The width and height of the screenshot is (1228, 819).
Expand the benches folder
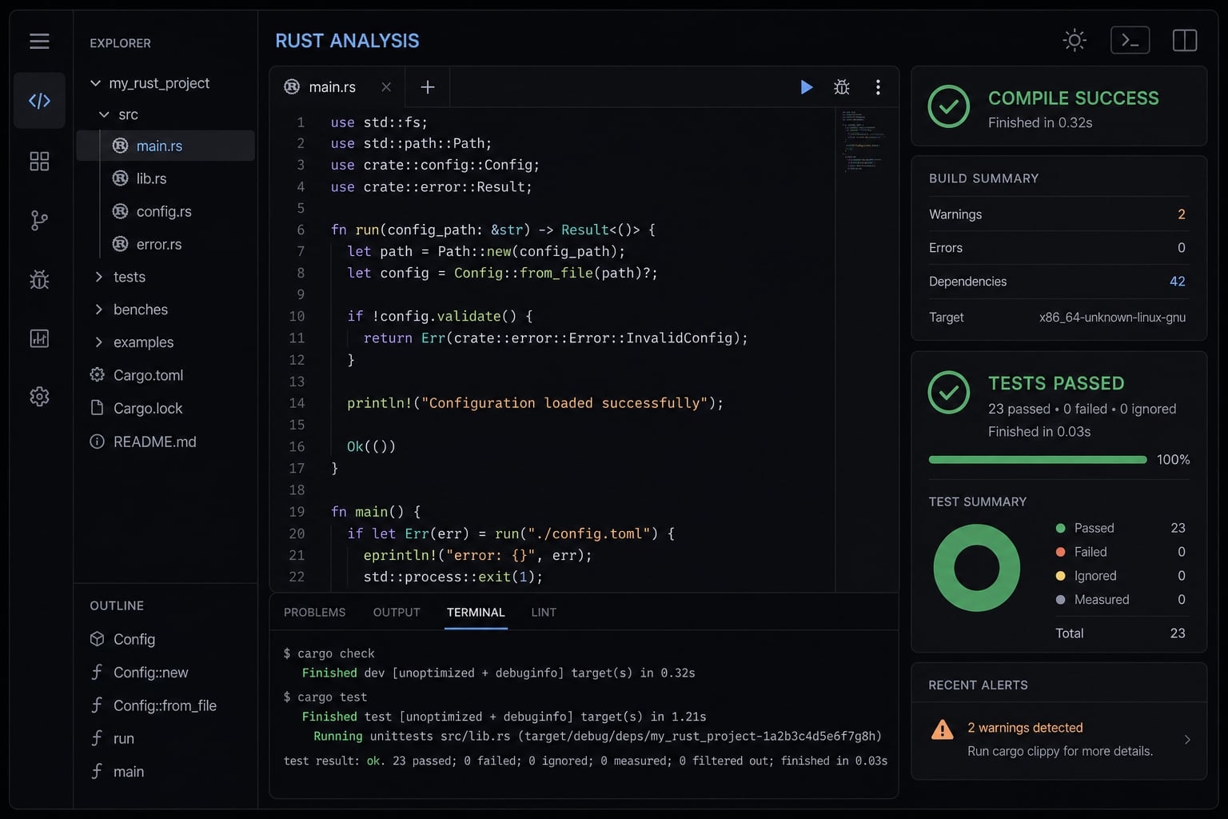pyautogui.click(x=98, y=310)
